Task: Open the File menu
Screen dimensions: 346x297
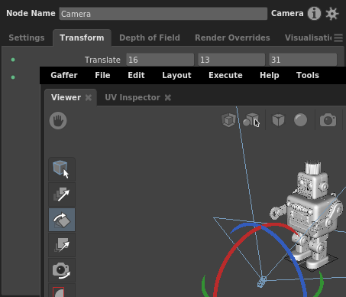Action: pos(102,75)
